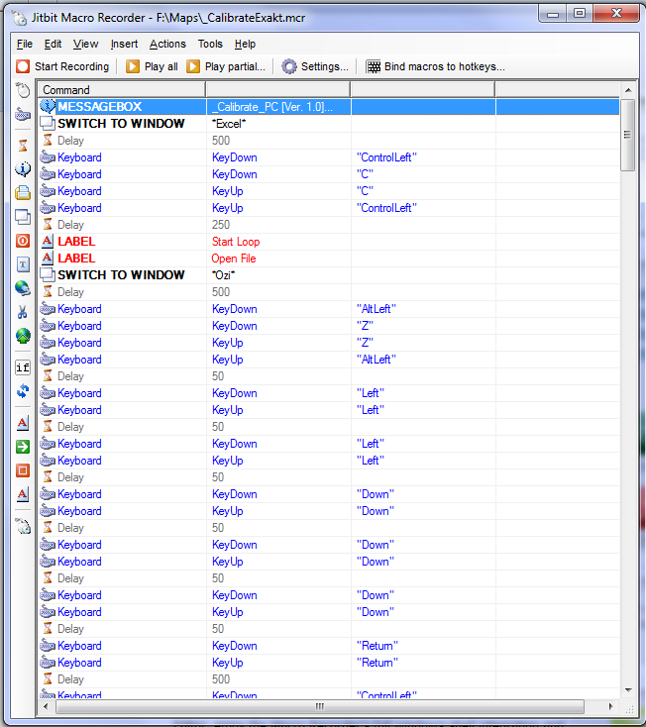Click the blue arrows repeat loop sidebar icon
The image size is (646, 727).
coord(22,392)
